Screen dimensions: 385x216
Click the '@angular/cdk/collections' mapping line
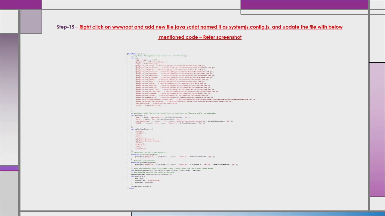click(x=177, y=91)
